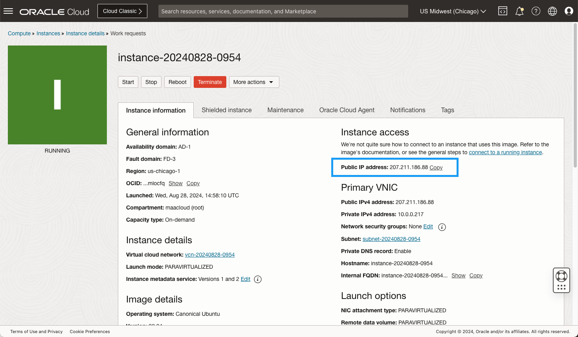The height and width of the screenshot is (337, 578).
Task: Show the full OCID value
Action: pos(175,183)
